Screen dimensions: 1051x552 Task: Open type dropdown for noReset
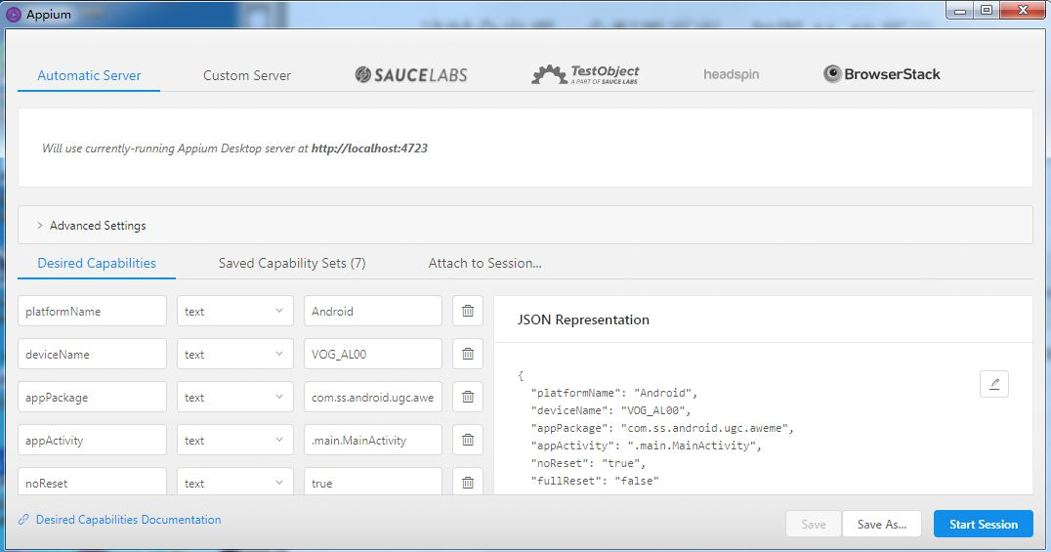click(x=235, y=483)
